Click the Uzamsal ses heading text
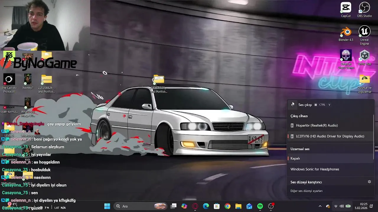Image resolution: width=378 pixels, height=212 pixels. tap(300, 149)
